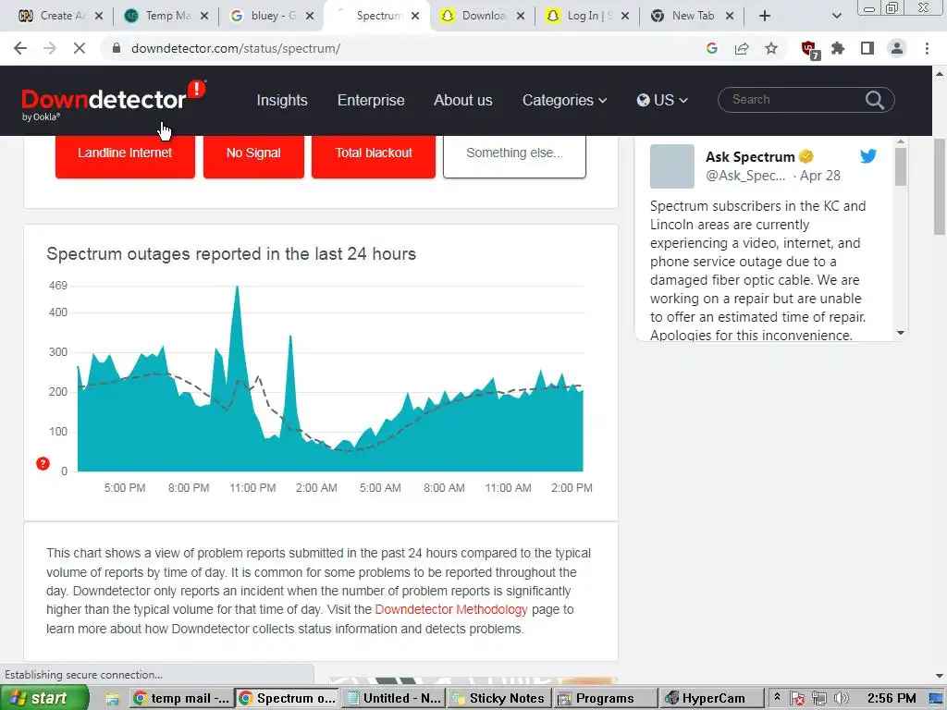Click the 2:56 PM taskbar clock

tap(892, 699)
